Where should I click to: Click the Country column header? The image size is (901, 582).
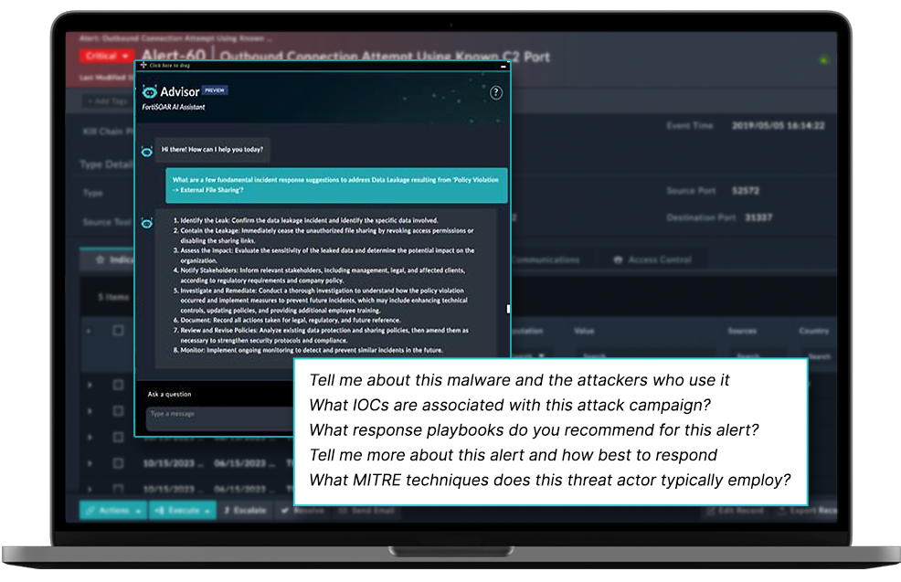(x=814, y=331)
